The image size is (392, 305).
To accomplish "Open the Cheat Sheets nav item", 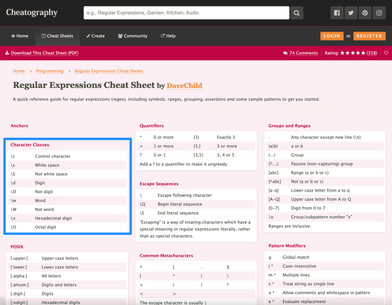I will 57,36.
